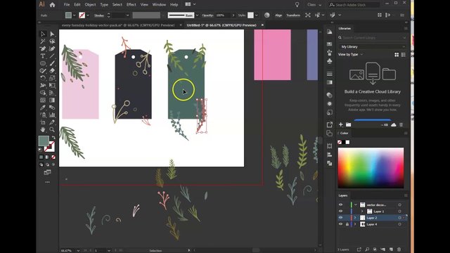Select the Line Segment tool
The height and width of the screenshot is (253, 450).
click(x=52, y=56)
